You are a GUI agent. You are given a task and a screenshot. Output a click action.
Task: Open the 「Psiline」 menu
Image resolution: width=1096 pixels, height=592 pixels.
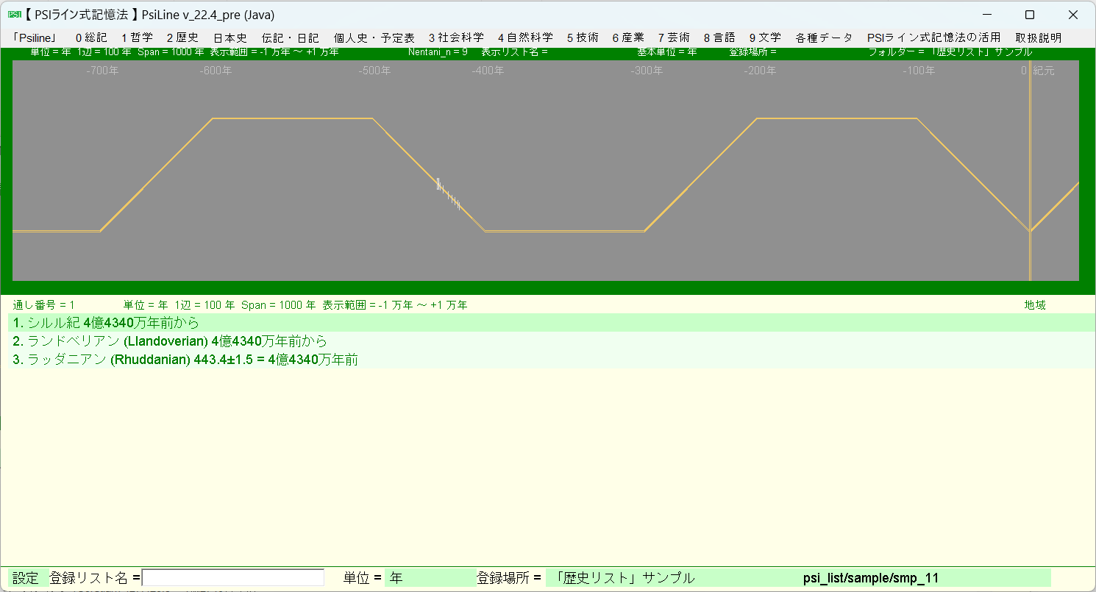click(35, 38)
